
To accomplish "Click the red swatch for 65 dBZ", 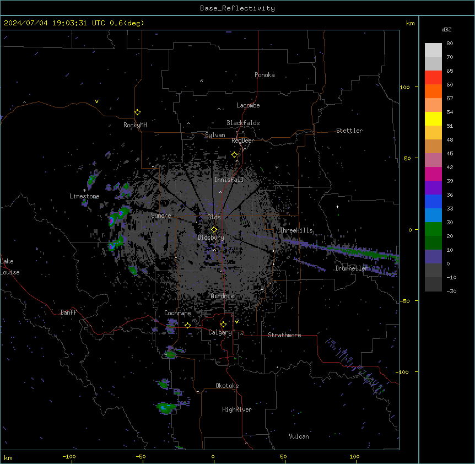I will pyautogui.click(x=433, y=78).
